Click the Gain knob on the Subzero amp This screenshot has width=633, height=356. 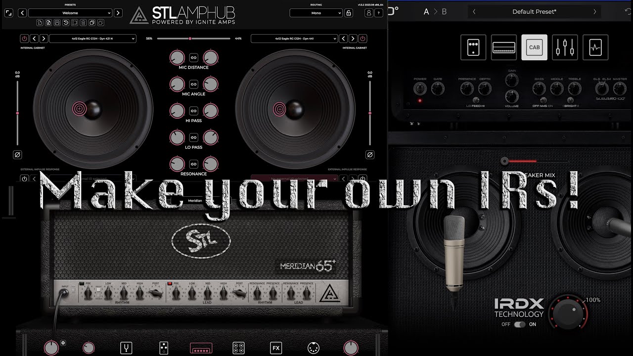coord(512,81)
